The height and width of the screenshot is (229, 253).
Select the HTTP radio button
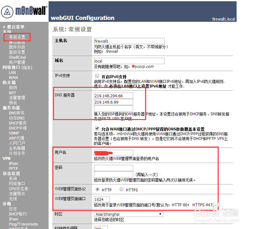coord(97,189)
